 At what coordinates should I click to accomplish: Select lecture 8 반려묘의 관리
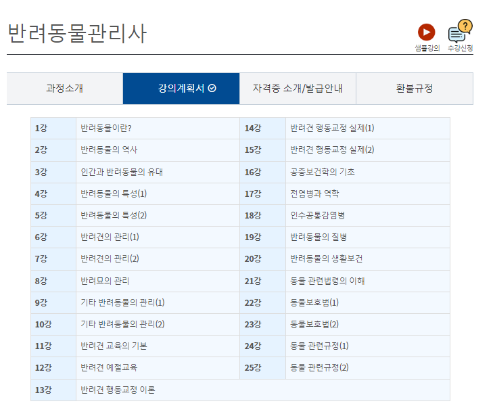(x=105, y=281)
